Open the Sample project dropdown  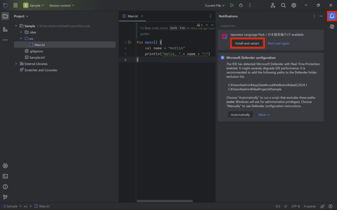point(34,5)
